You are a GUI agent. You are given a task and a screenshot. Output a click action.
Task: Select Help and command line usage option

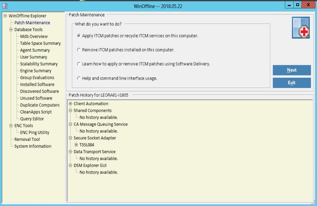point(79,78)
